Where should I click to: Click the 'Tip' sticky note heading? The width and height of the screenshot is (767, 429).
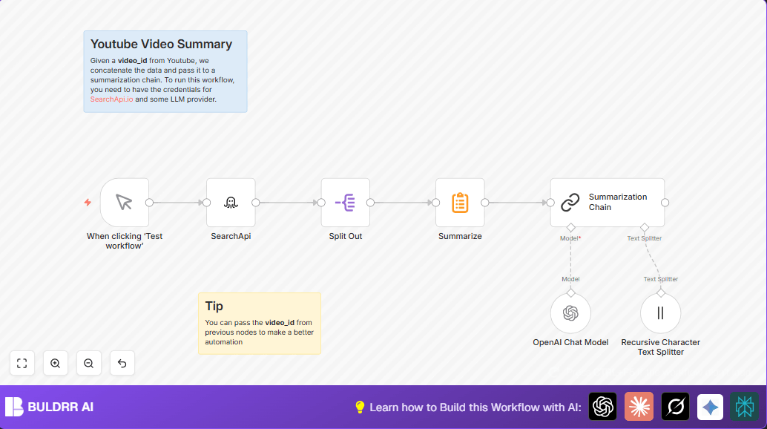coord(214,307)
